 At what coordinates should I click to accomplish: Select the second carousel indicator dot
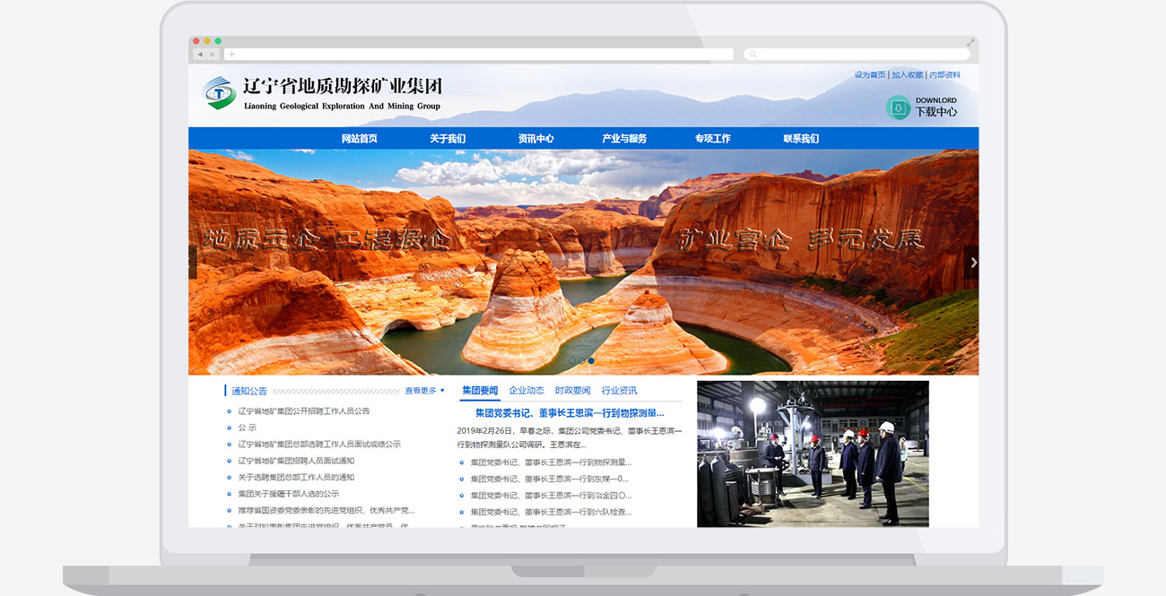581,361
